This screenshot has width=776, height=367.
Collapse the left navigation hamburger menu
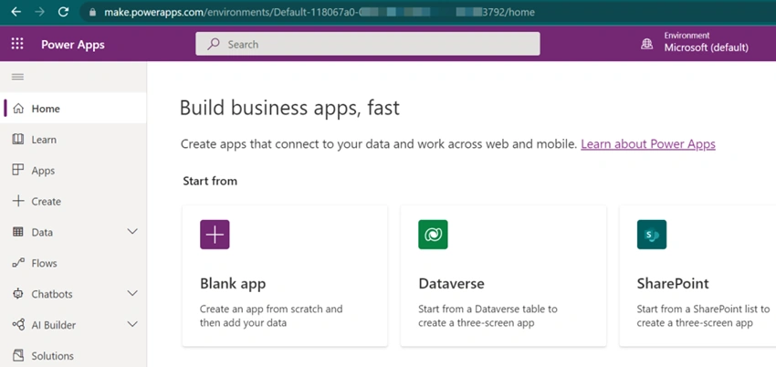[x=18, y=77]
